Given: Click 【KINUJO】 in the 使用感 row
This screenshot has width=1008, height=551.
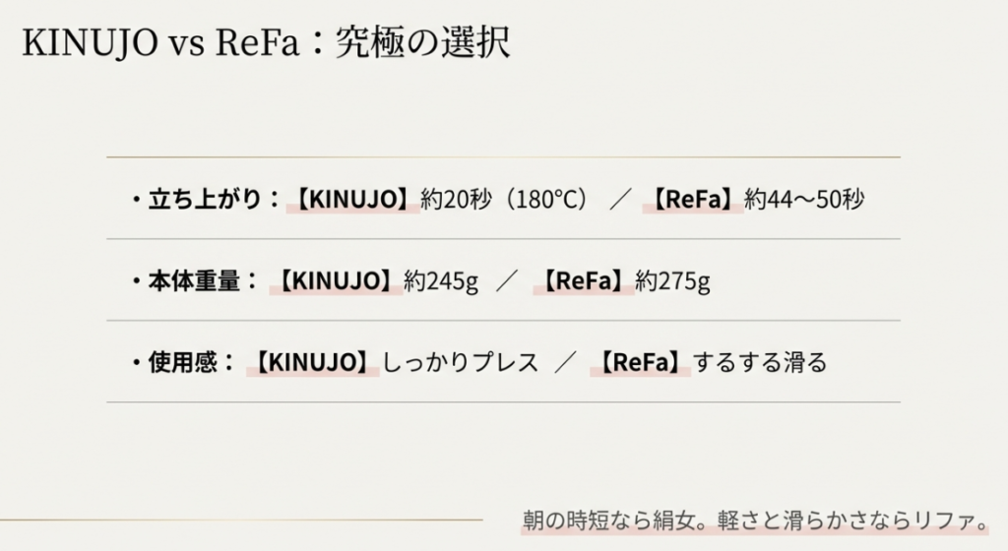Looking at the screenshot, I should tap(313, 363).
